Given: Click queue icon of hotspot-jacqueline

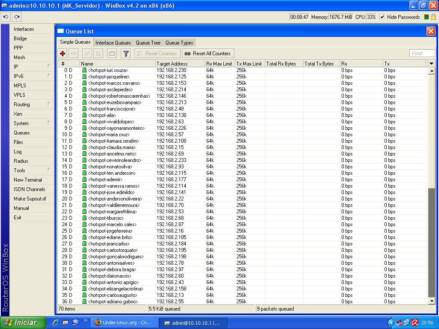Looking at the screenshot, I should tap(84, 77).
